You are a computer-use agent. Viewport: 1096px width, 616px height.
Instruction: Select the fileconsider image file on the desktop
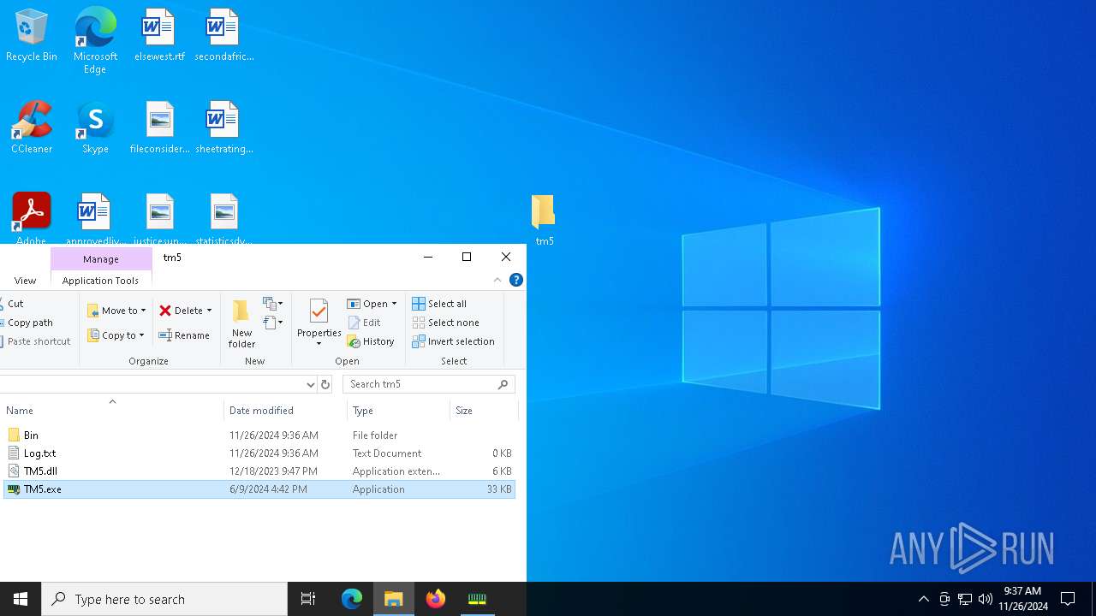[159, 128]
